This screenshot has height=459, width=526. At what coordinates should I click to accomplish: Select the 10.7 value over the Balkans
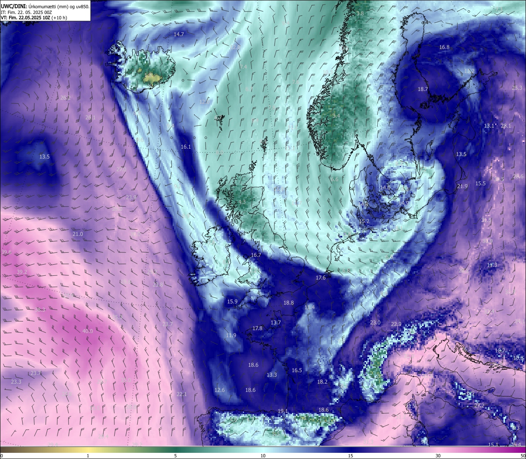pyautogui.click(x=500, y=351)
